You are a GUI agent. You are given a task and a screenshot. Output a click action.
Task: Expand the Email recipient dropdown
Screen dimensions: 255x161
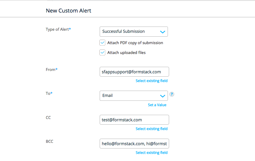(x=133, y=96)
